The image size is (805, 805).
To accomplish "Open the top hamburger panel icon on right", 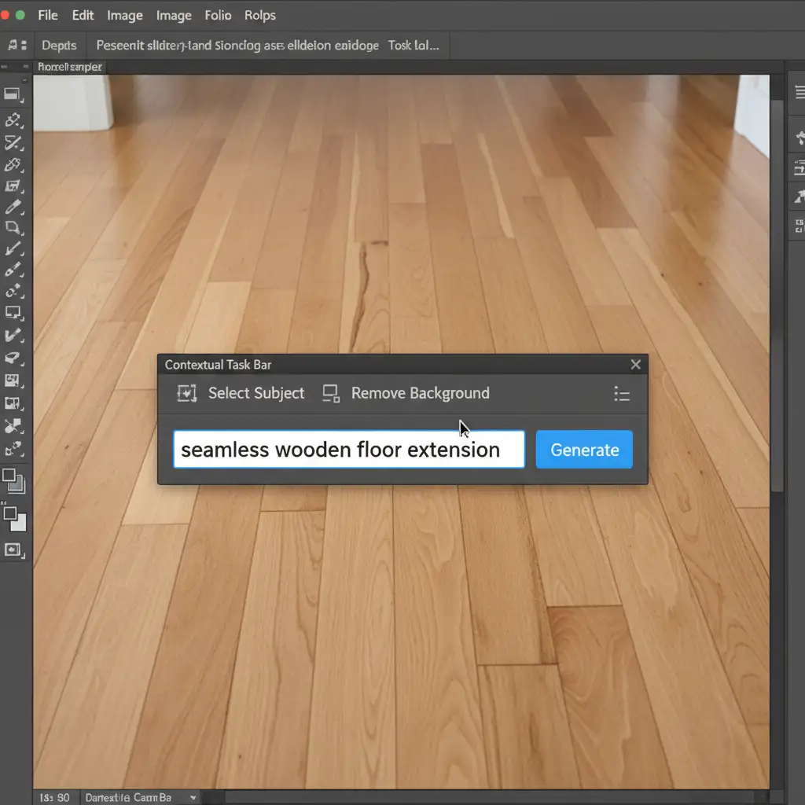I will (x=799, y=93).
